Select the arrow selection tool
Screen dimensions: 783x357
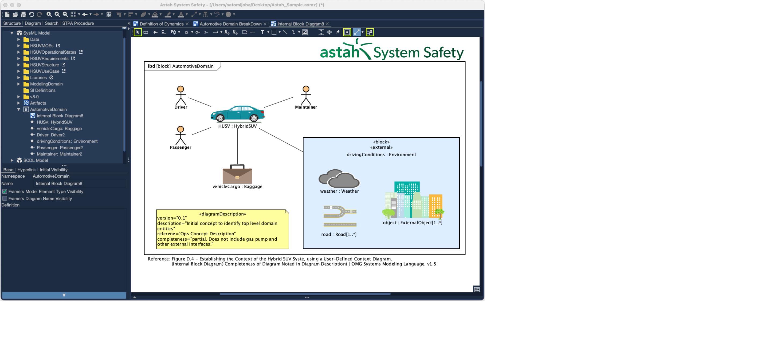pos(138,32)
